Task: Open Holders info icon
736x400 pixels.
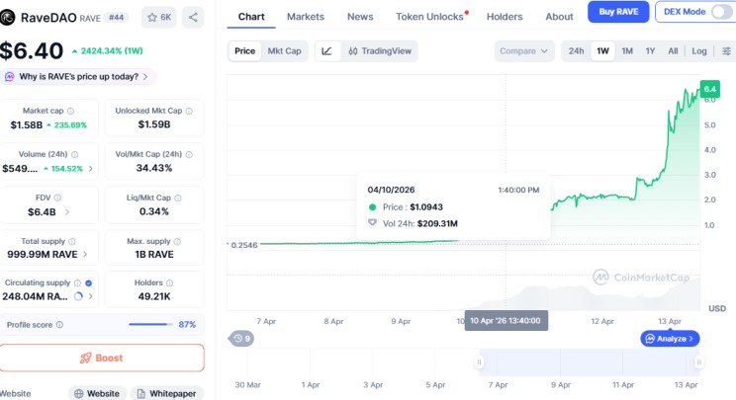Action: [x=169, y=282]
